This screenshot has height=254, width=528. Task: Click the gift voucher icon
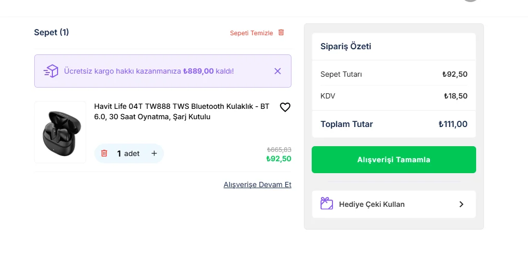pyautogui.click(x=326, y=204)
